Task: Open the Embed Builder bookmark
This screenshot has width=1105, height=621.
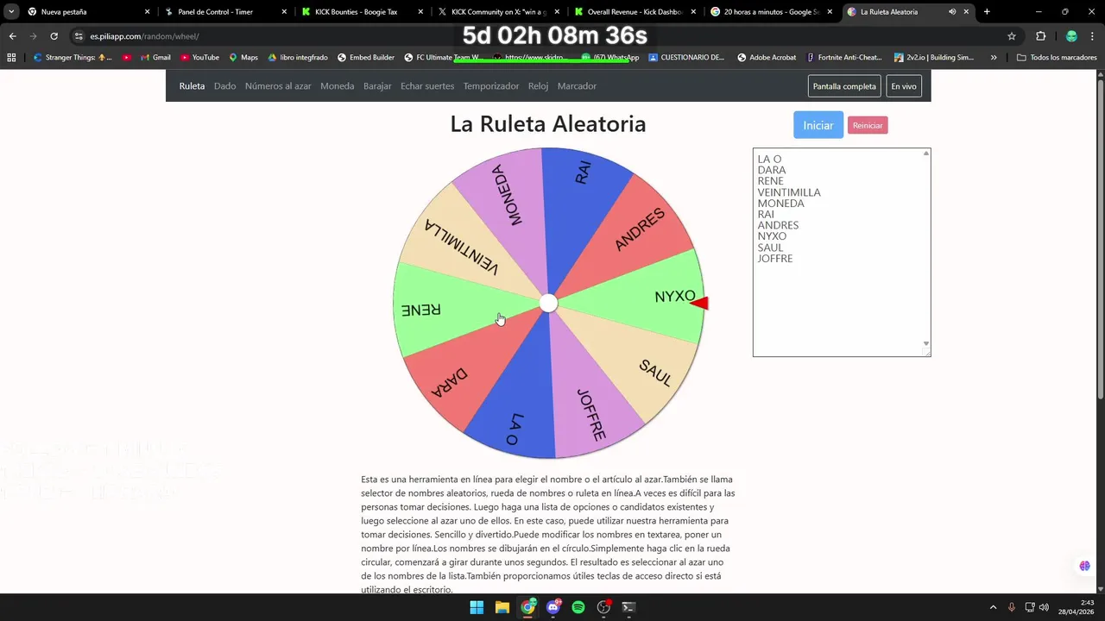Action: pos(366,58)
